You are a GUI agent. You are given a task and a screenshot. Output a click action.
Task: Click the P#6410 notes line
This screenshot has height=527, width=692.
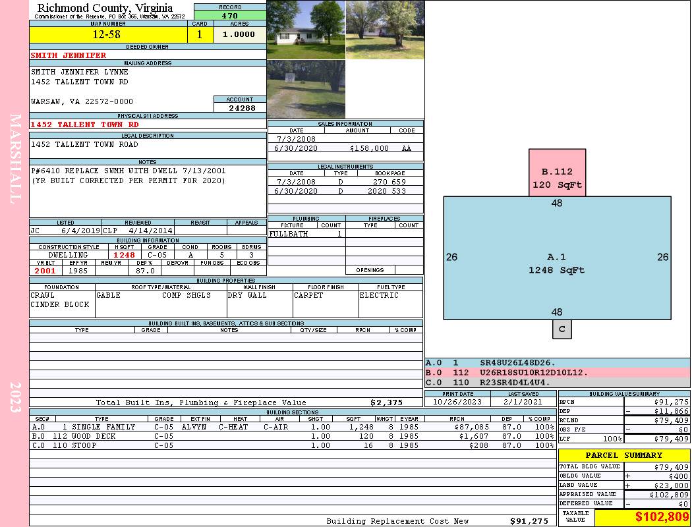129,171
